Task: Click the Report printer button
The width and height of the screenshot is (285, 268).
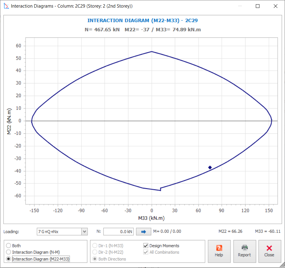Action: click(244, 251)
